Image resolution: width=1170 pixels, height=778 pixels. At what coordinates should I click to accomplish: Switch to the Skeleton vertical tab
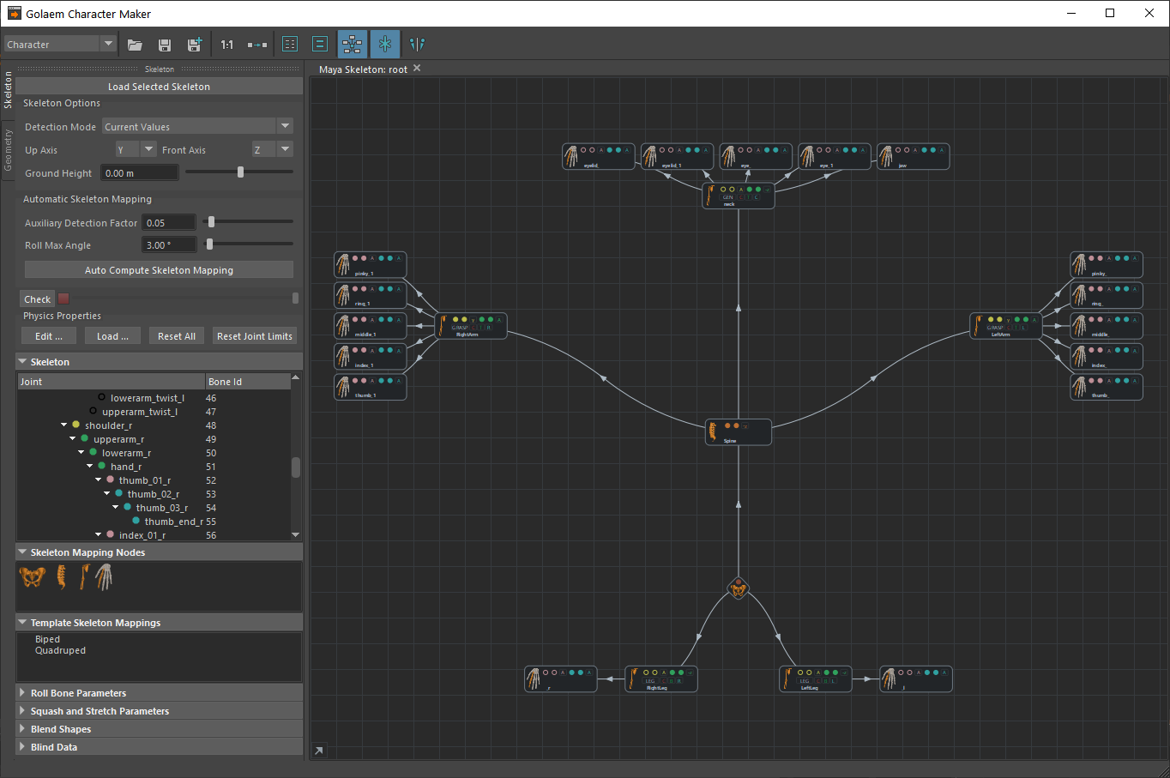pyautogui.click(x=8, y=90)
